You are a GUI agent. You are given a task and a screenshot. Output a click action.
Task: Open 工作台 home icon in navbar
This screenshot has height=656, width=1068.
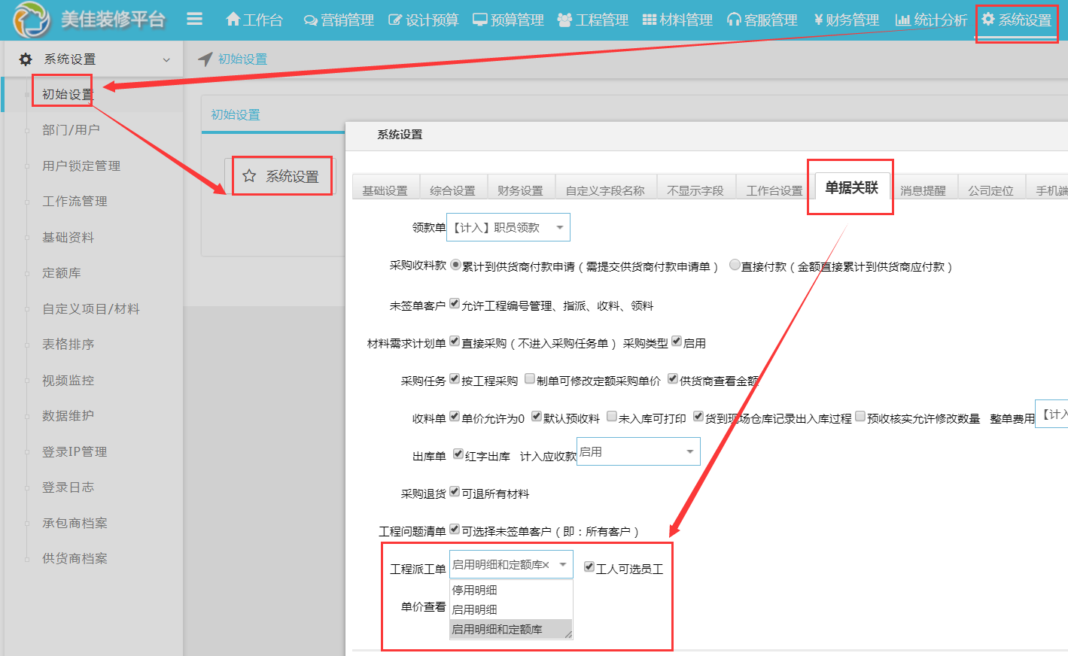tap(233, 20)
